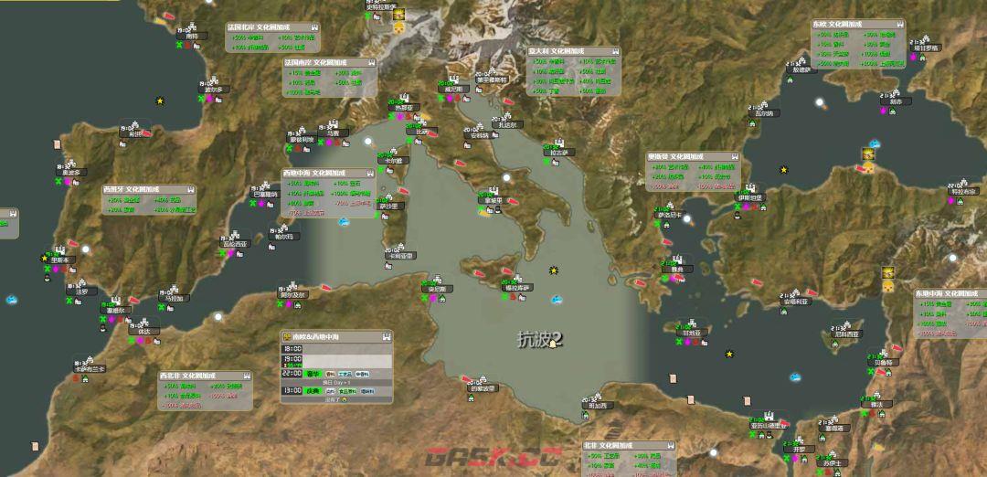Click the blue fish icon south of 里斯本

click(12, 300)
